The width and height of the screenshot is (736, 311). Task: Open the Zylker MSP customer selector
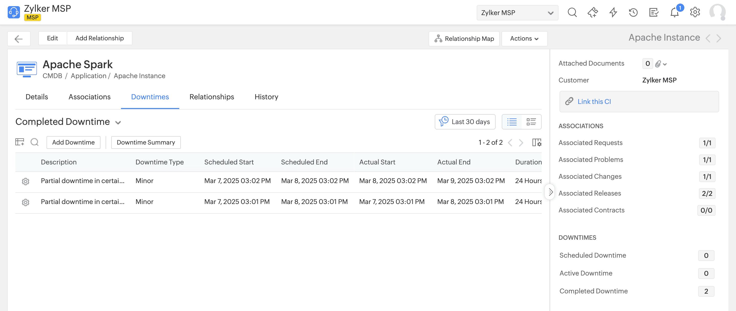tap(517, 13)
